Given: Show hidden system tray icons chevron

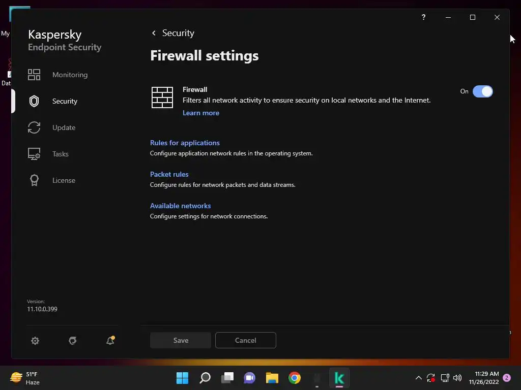Looking at the screenshot, I should [419, 378].
